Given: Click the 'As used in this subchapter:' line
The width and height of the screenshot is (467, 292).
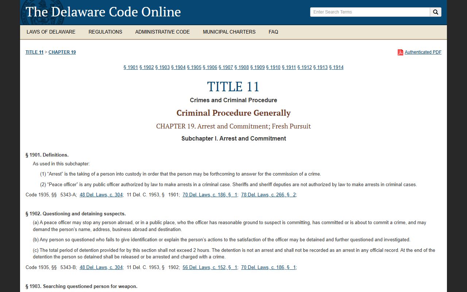Looking at the screenshot, I should (61, 164).
